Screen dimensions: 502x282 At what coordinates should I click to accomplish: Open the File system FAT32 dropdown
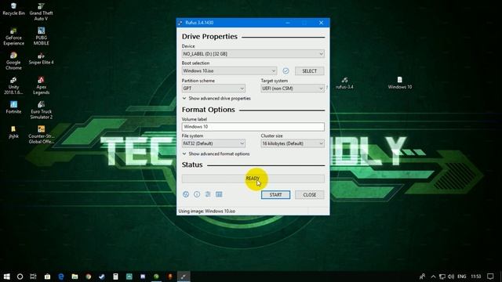[x=213, y=143]
